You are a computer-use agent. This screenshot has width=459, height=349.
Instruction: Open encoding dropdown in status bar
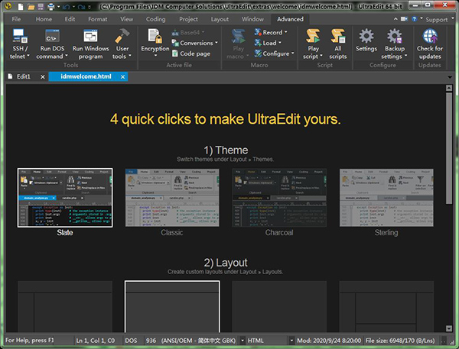[x=243, y=341]
